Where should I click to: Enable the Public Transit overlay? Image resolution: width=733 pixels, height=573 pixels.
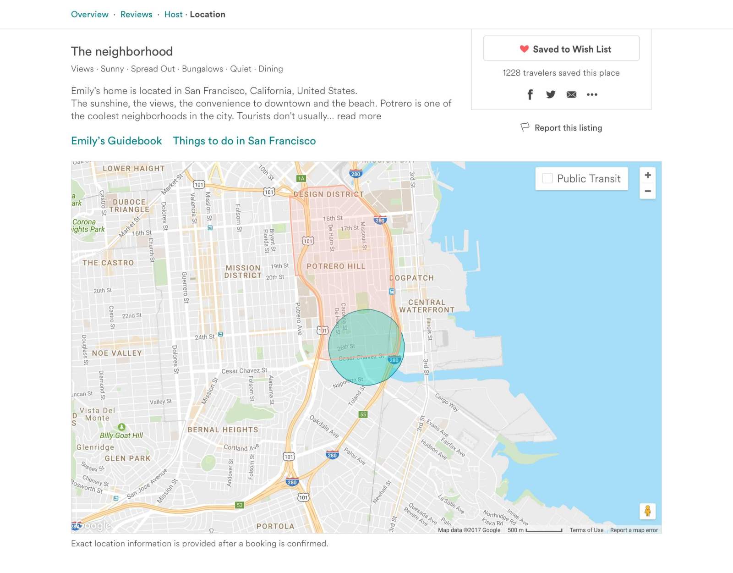[547, 178]
